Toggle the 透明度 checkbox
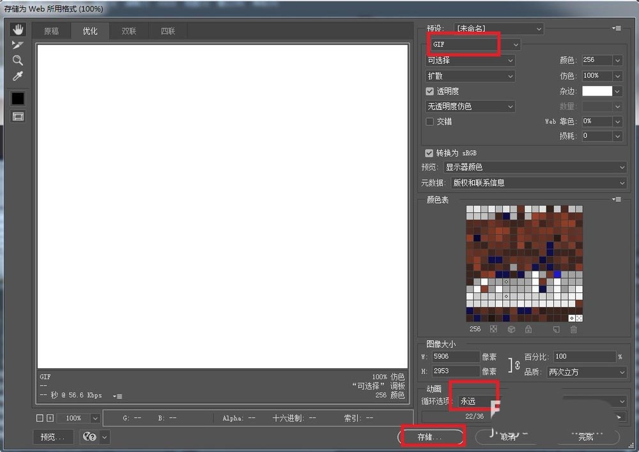639x452 pixels. tap(429, 91)
